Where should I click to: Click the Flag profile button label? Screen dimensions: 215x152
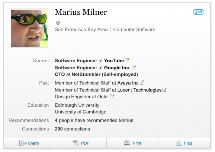[x=188, y=143]
